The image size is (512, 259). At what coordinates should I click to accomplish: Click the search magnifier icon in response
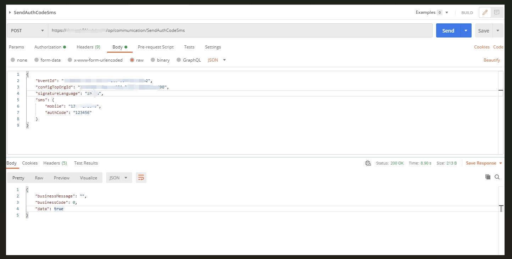(497, 177)
